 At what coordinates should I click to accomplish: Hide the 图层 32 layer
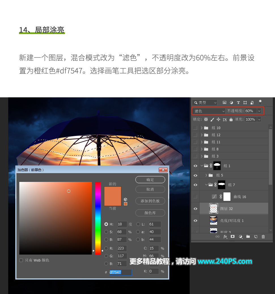click(x=195, y=208)
